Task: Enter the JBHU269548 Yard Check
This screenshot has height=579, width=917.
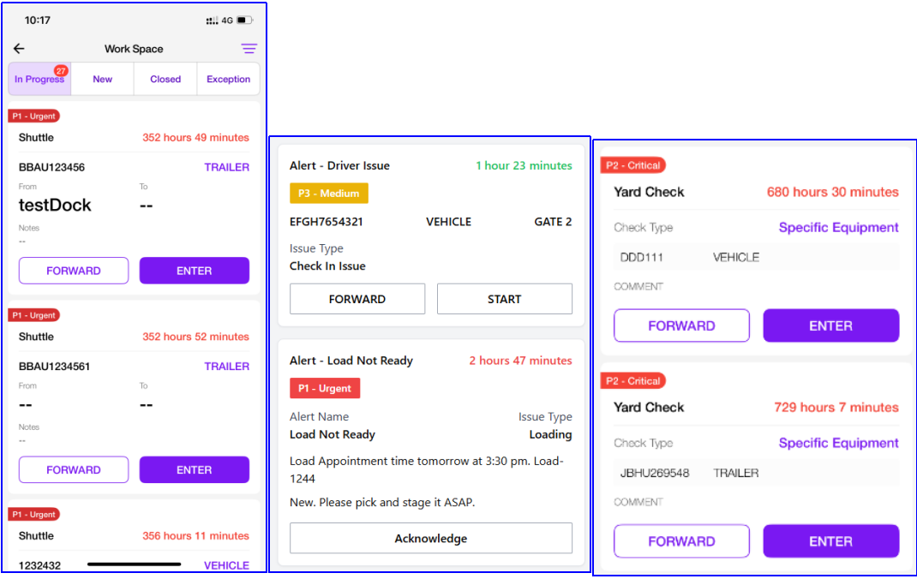Action: click(831, 541)
